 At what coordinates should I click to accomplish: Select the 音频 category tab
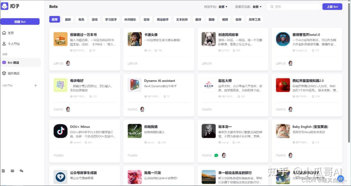pyautogui.click(x=238, y=19)
